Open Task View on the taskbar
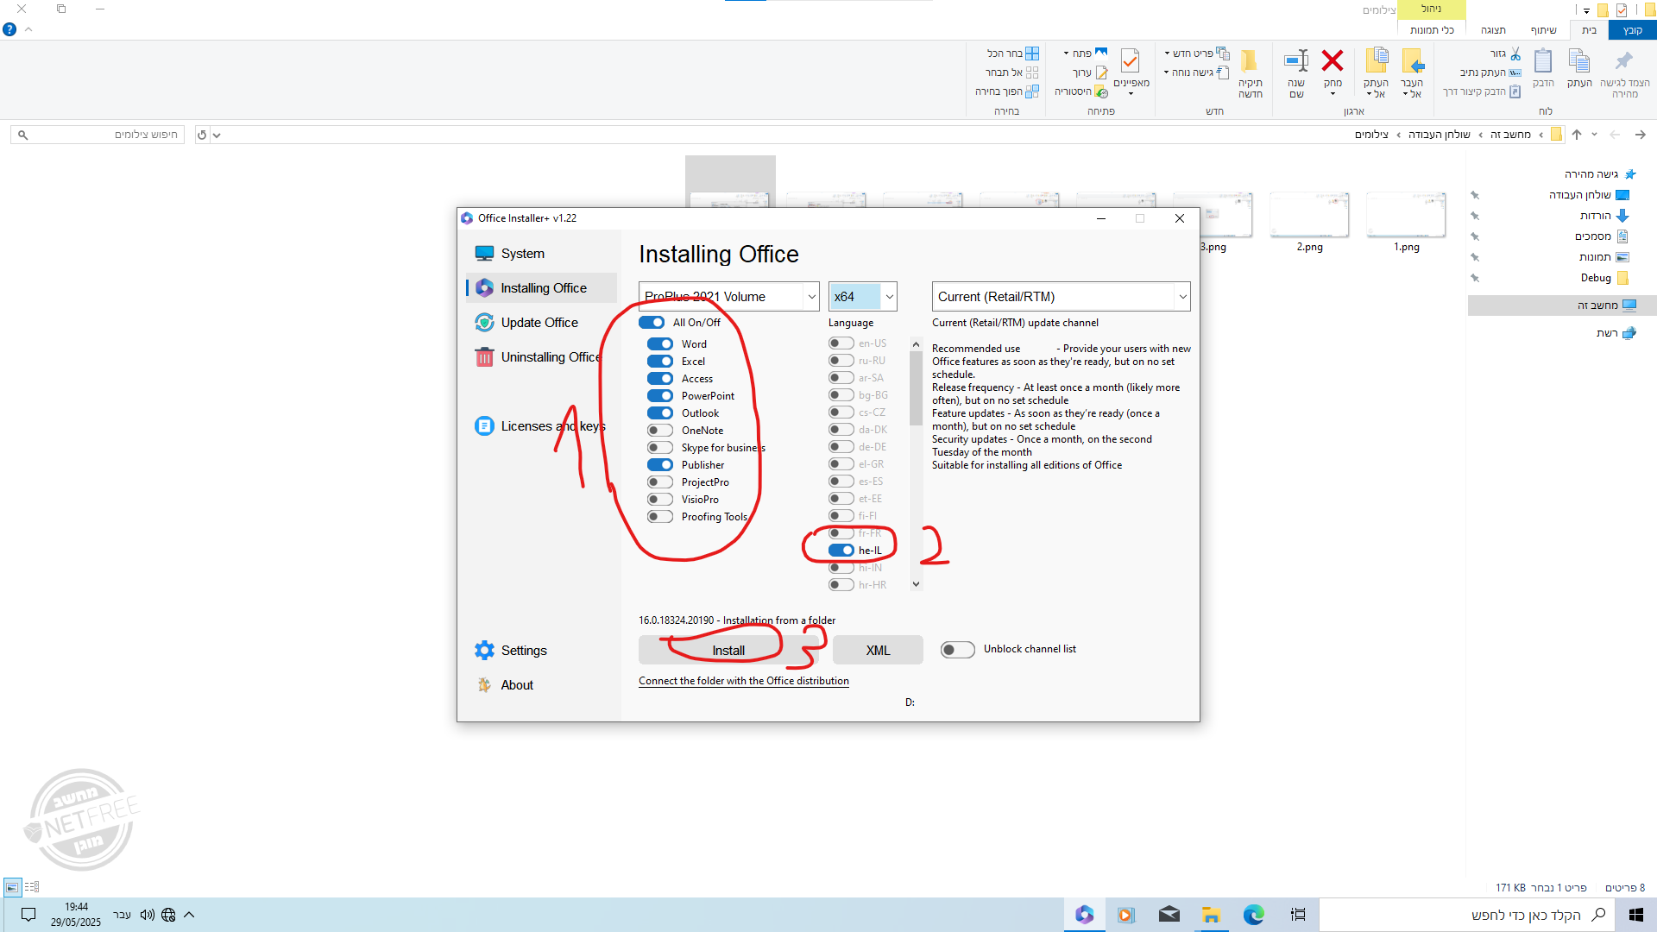 coord(1298,915)
